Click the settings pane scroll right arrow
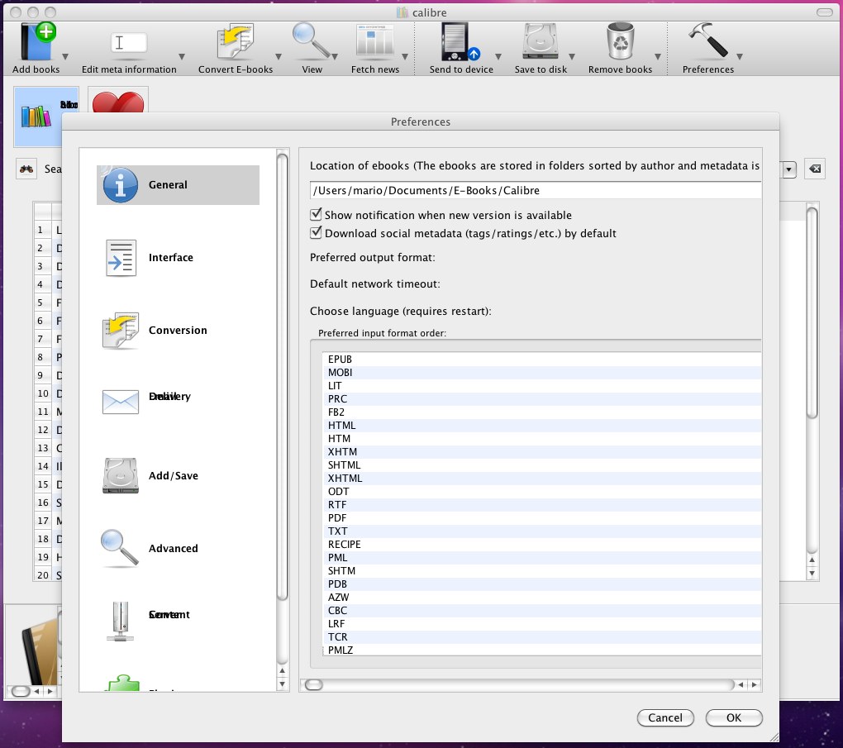The width and height of the screenshot is (843, 748). pyautogui.click(x=755, y=684)
